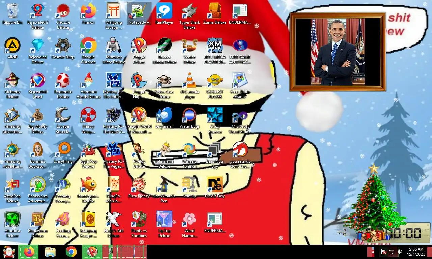This screenshot has height=259, width=432.
Task: Open the Santa Start button
Action: pyautogui.click(x=8, y=252)
